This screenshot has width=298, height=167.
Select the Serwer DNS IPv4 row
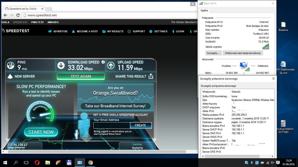(x=238, y=133)
